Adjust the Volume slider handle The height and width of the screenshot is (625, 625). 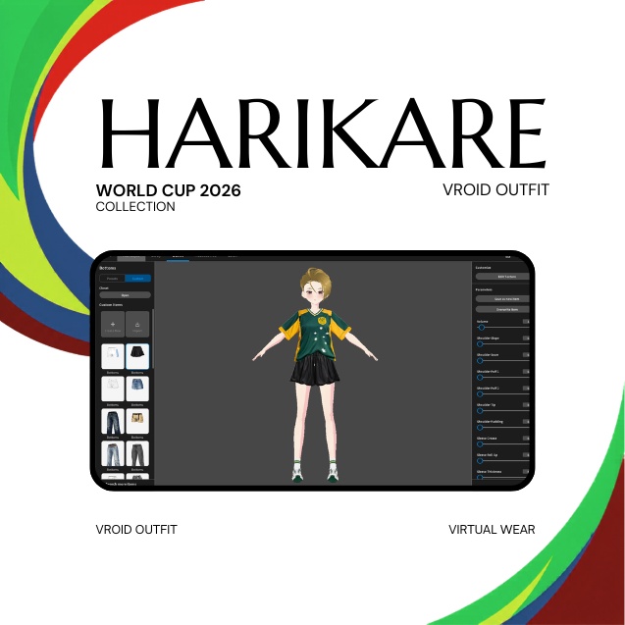482,328
